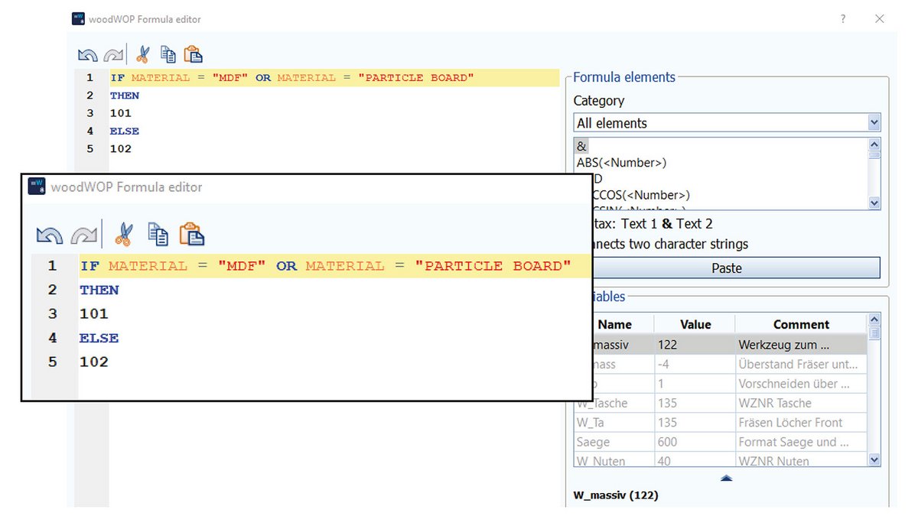Collapse the variable details panel using the upward chevron
This screenshot has height=516, width=918.
click(725, 477)
